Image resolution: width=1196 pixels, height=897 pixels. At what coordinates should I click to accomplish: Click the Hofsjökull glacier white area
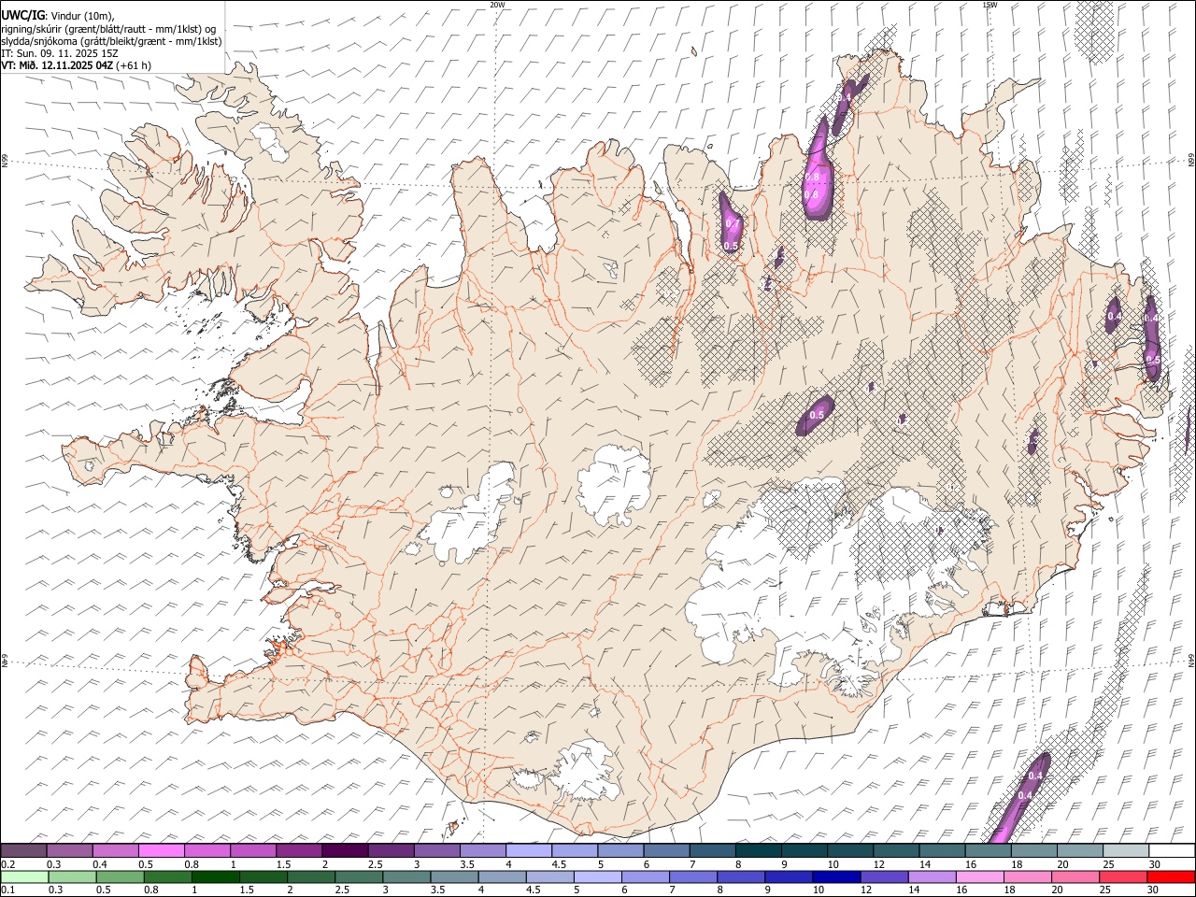[614, 483]
